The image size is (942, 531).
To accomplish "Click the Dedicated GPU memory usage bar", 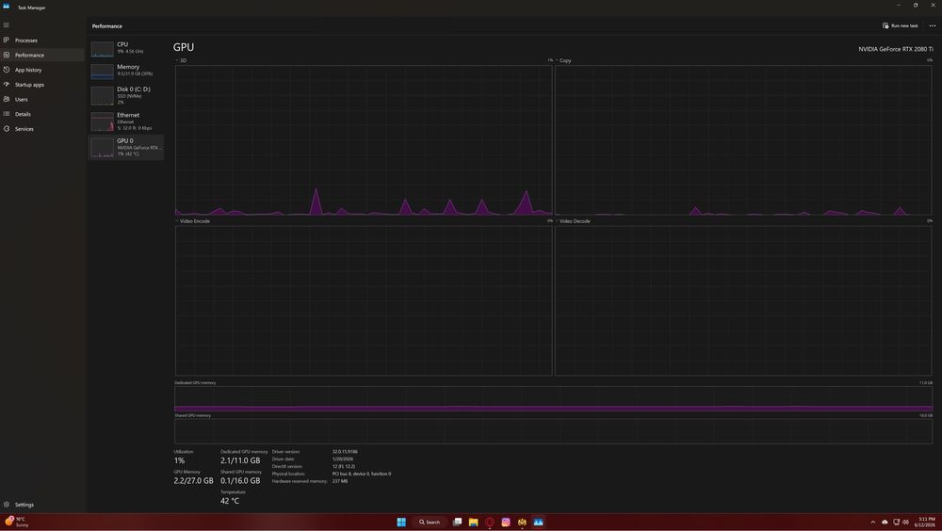I will click(553, 399).
